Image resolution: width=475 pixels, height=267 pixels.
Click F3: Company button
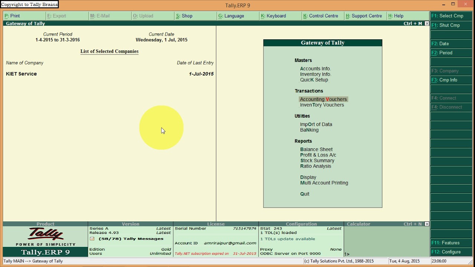coord(451,71)
